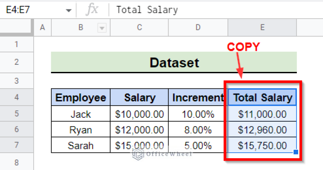Click the formula bar containing Total Salary

click(216, 10)
